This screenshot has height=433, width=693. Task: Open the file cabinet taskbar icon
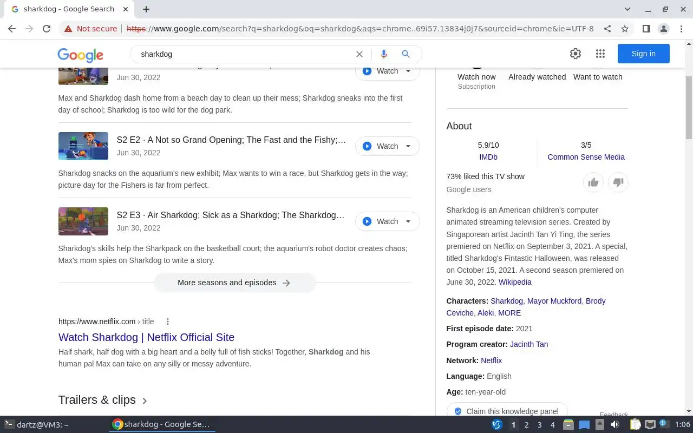(x=568, y=425)
